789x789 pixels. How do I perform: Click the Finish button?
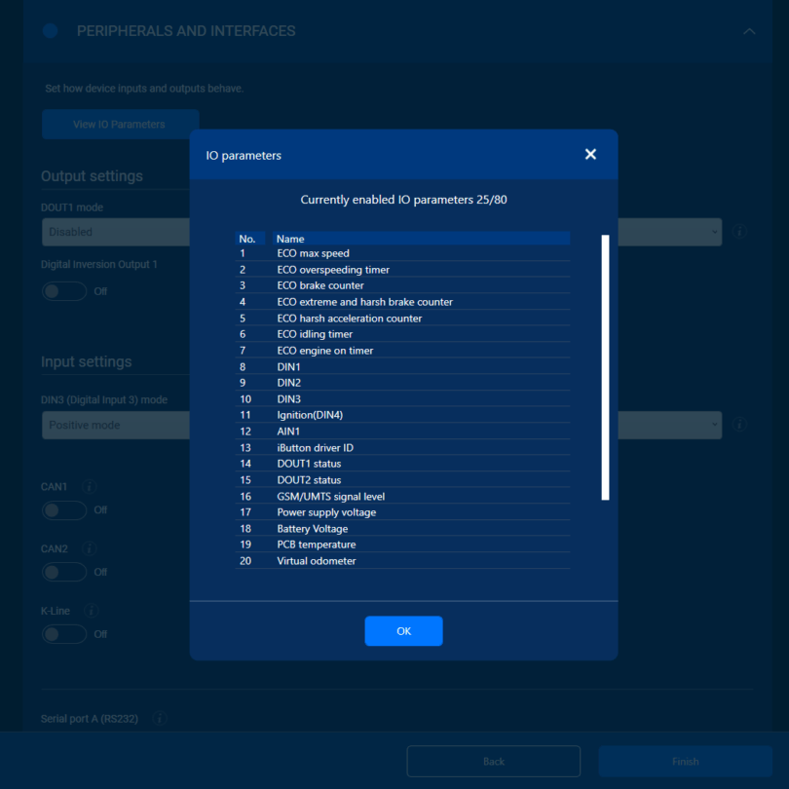click(686, 762)
